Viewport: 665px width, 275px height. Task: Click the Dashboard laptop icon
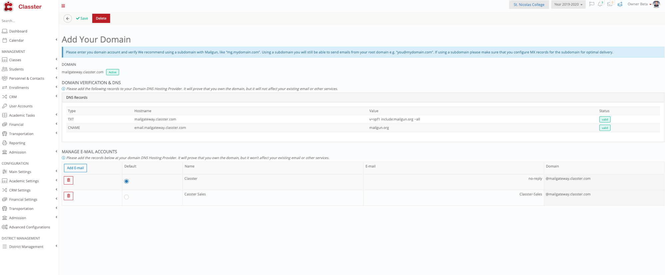[5, 31]
